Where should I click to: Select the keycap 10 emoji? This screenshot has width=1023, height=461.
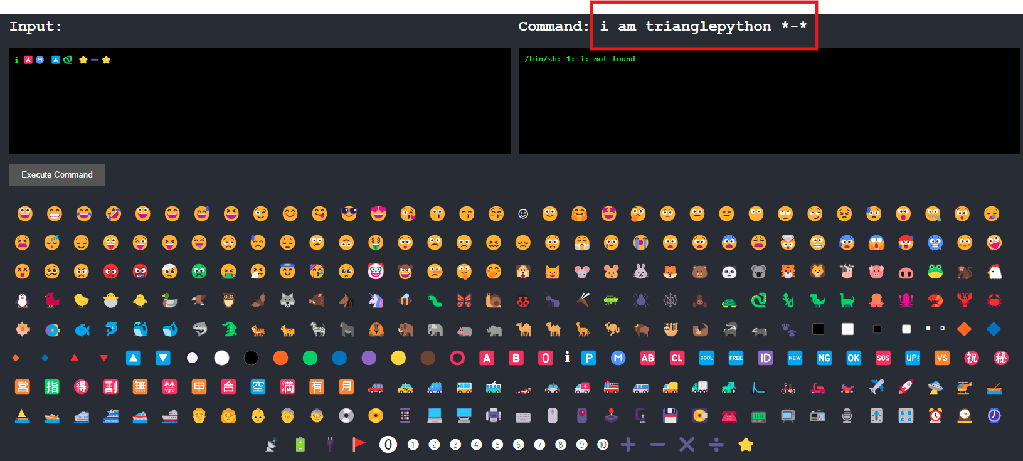pos(603,445)
